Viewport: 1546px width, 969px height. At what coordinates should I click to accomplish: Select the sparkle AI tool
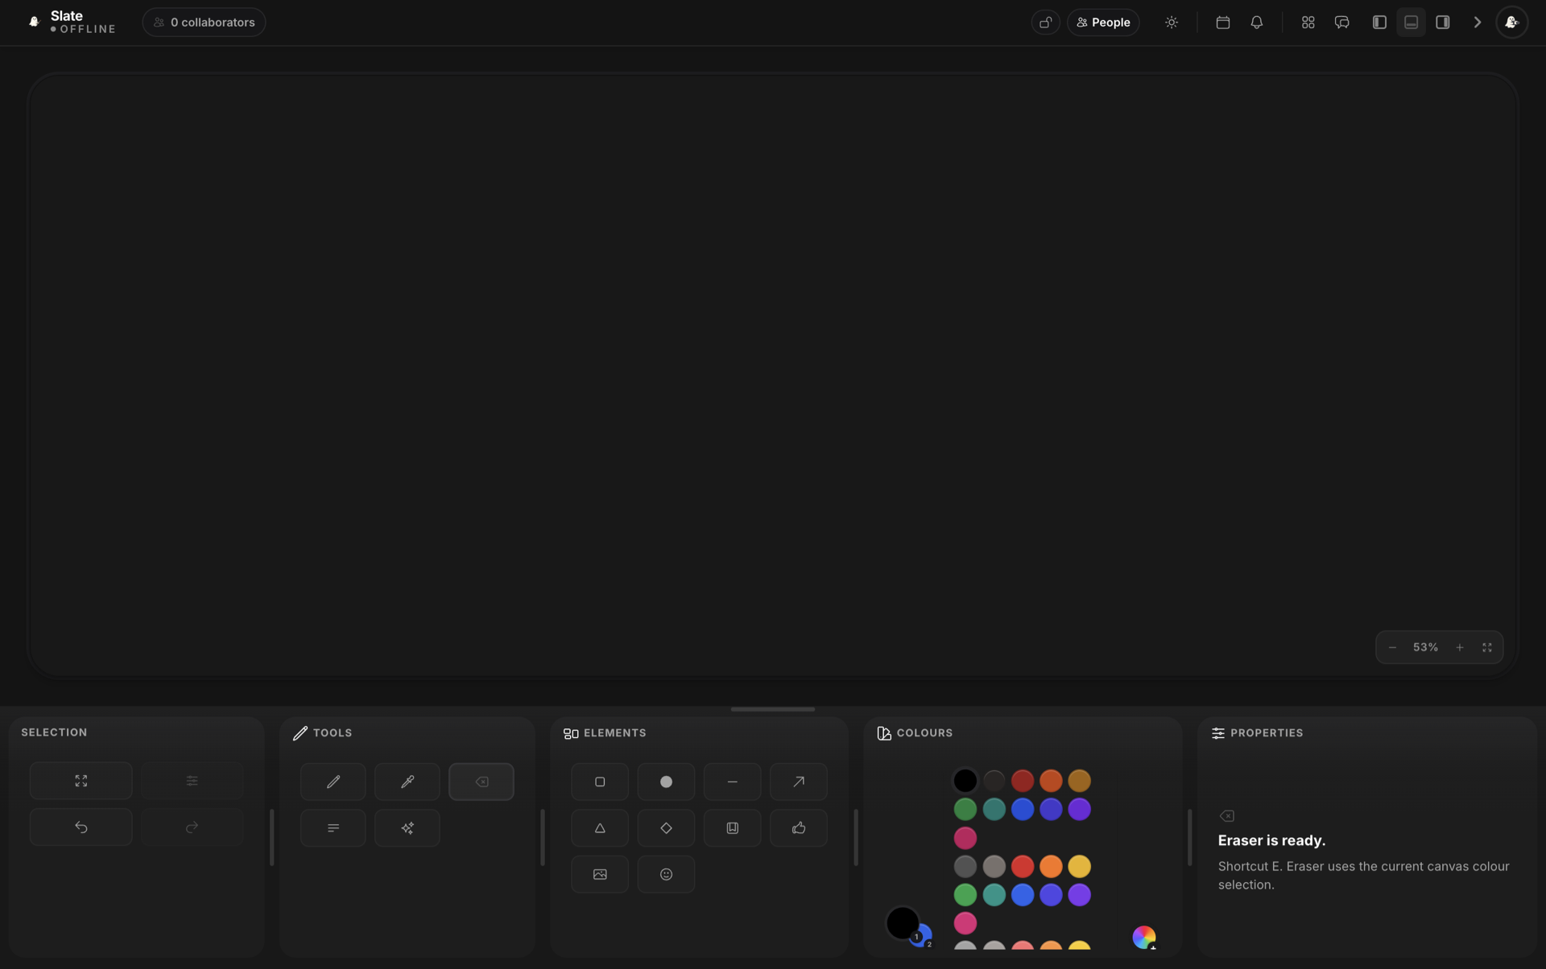(x=407, y=828)
